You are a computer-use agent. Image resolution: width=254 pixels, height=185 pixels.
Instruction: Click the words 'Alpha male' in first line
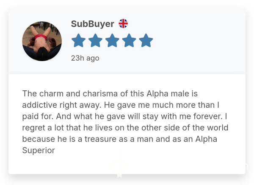coord(168,94)
